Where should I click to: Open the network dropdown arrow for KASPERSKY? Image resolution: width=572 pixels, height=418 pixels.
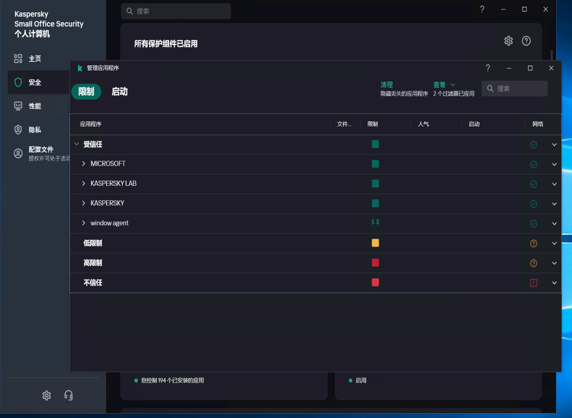click(554, 204)
